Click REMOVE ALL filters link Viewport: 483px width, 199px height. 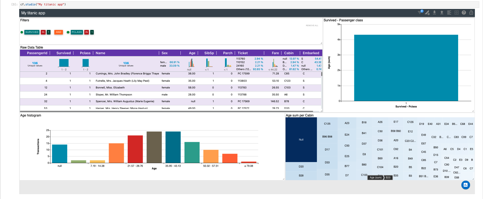click(312, 26)
